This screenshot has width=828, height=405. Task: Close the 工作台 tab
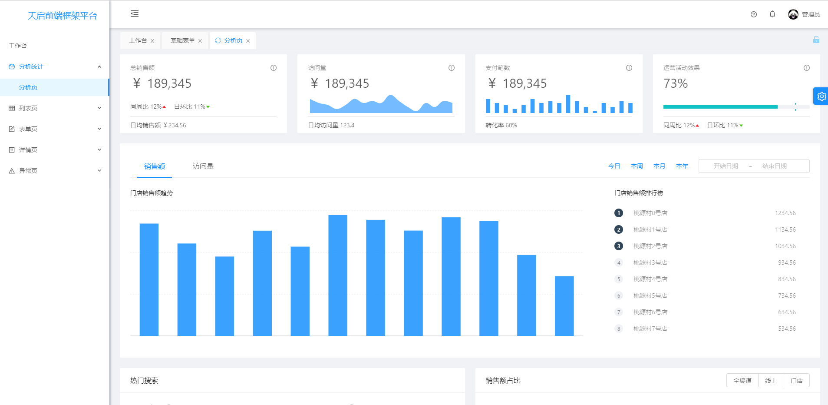click(152, 41)
